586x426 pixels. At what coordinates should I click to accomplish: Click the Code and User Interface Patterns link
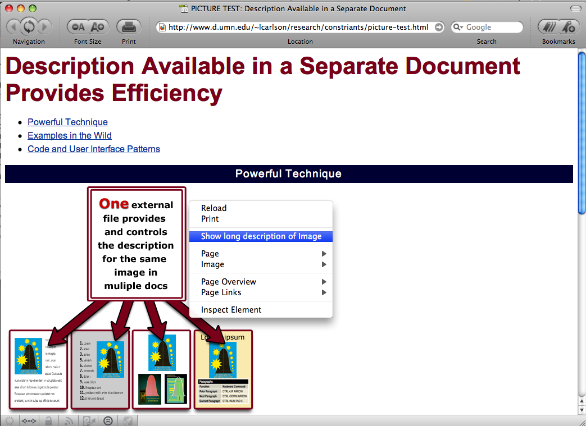pos(94,149)
